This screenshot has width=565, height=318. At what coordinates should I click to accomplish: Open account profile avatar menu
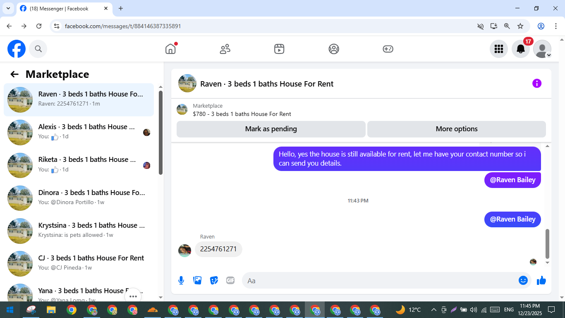542,49
